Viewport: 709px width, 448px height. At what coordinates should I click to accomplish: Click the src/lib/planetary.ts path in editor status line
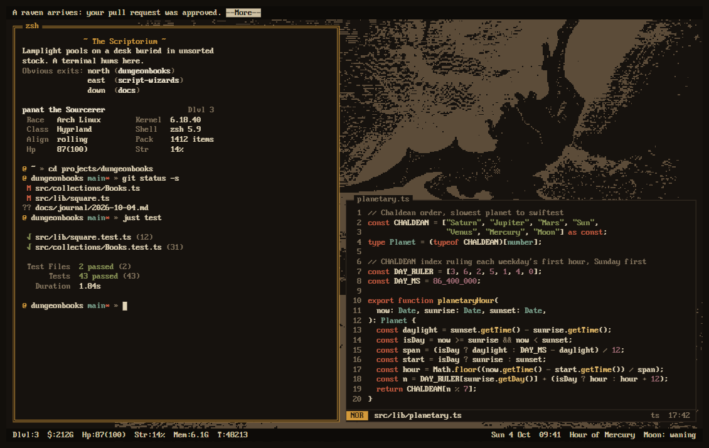418,415
